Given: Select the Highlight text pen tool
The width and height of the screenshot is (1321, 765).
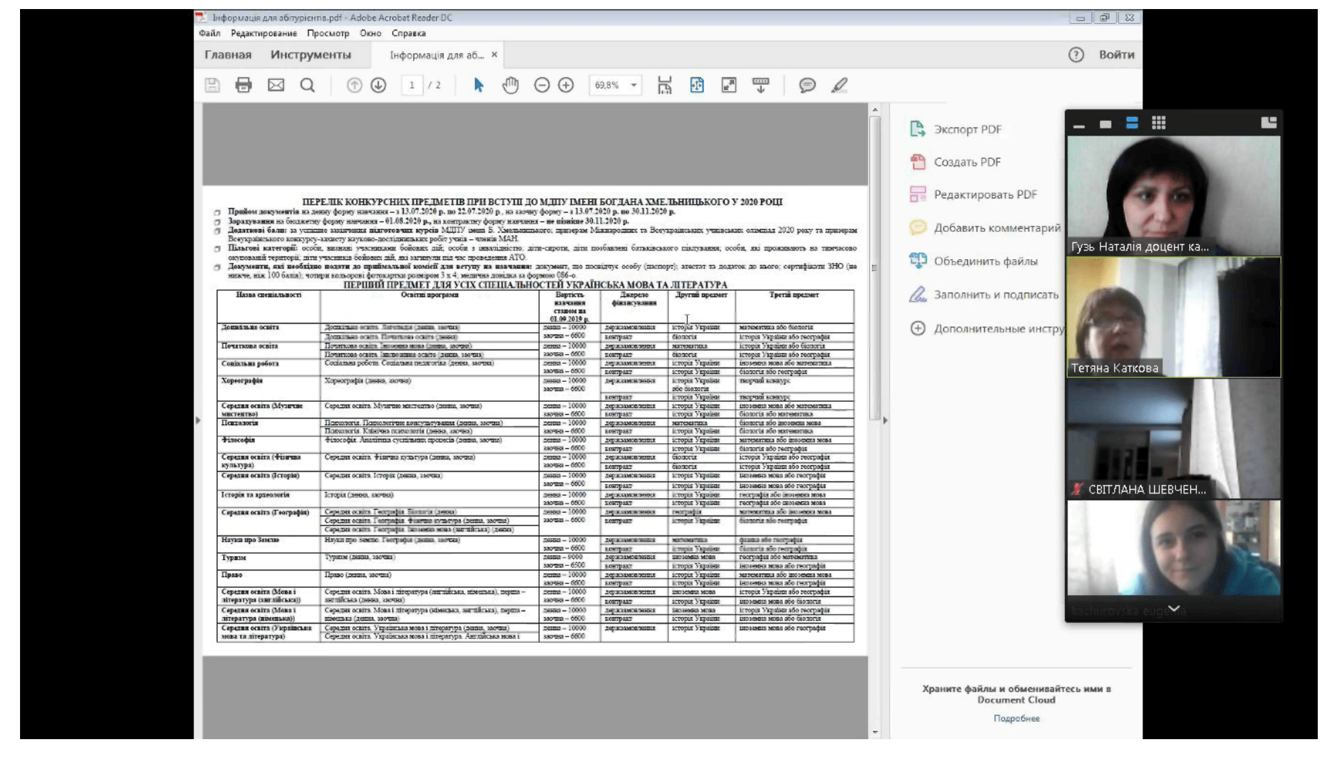Looking at the screenshot, I should point(839,85).
